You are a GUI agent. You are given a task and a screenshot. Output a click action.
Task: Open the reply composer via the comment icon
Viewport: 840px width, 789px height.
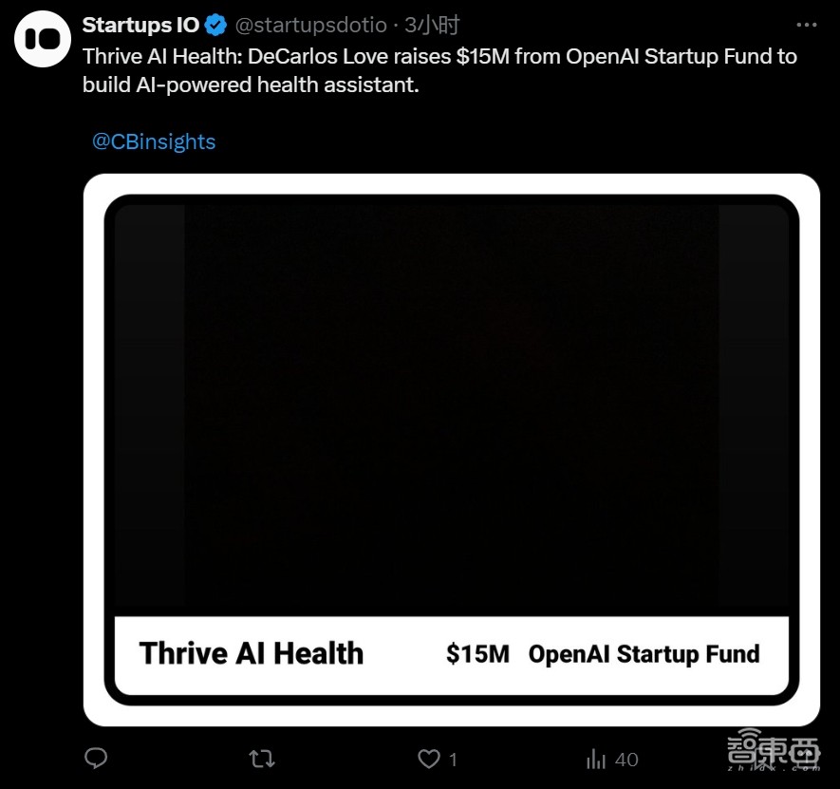[x=96, y=759]
